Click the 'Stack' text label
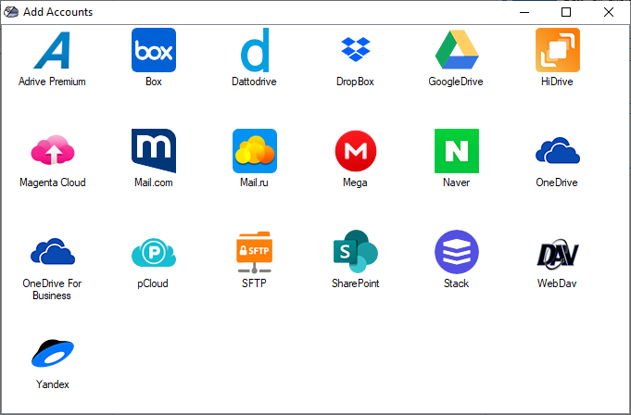The height and width of the screenshot is (415, 631). 457,283
